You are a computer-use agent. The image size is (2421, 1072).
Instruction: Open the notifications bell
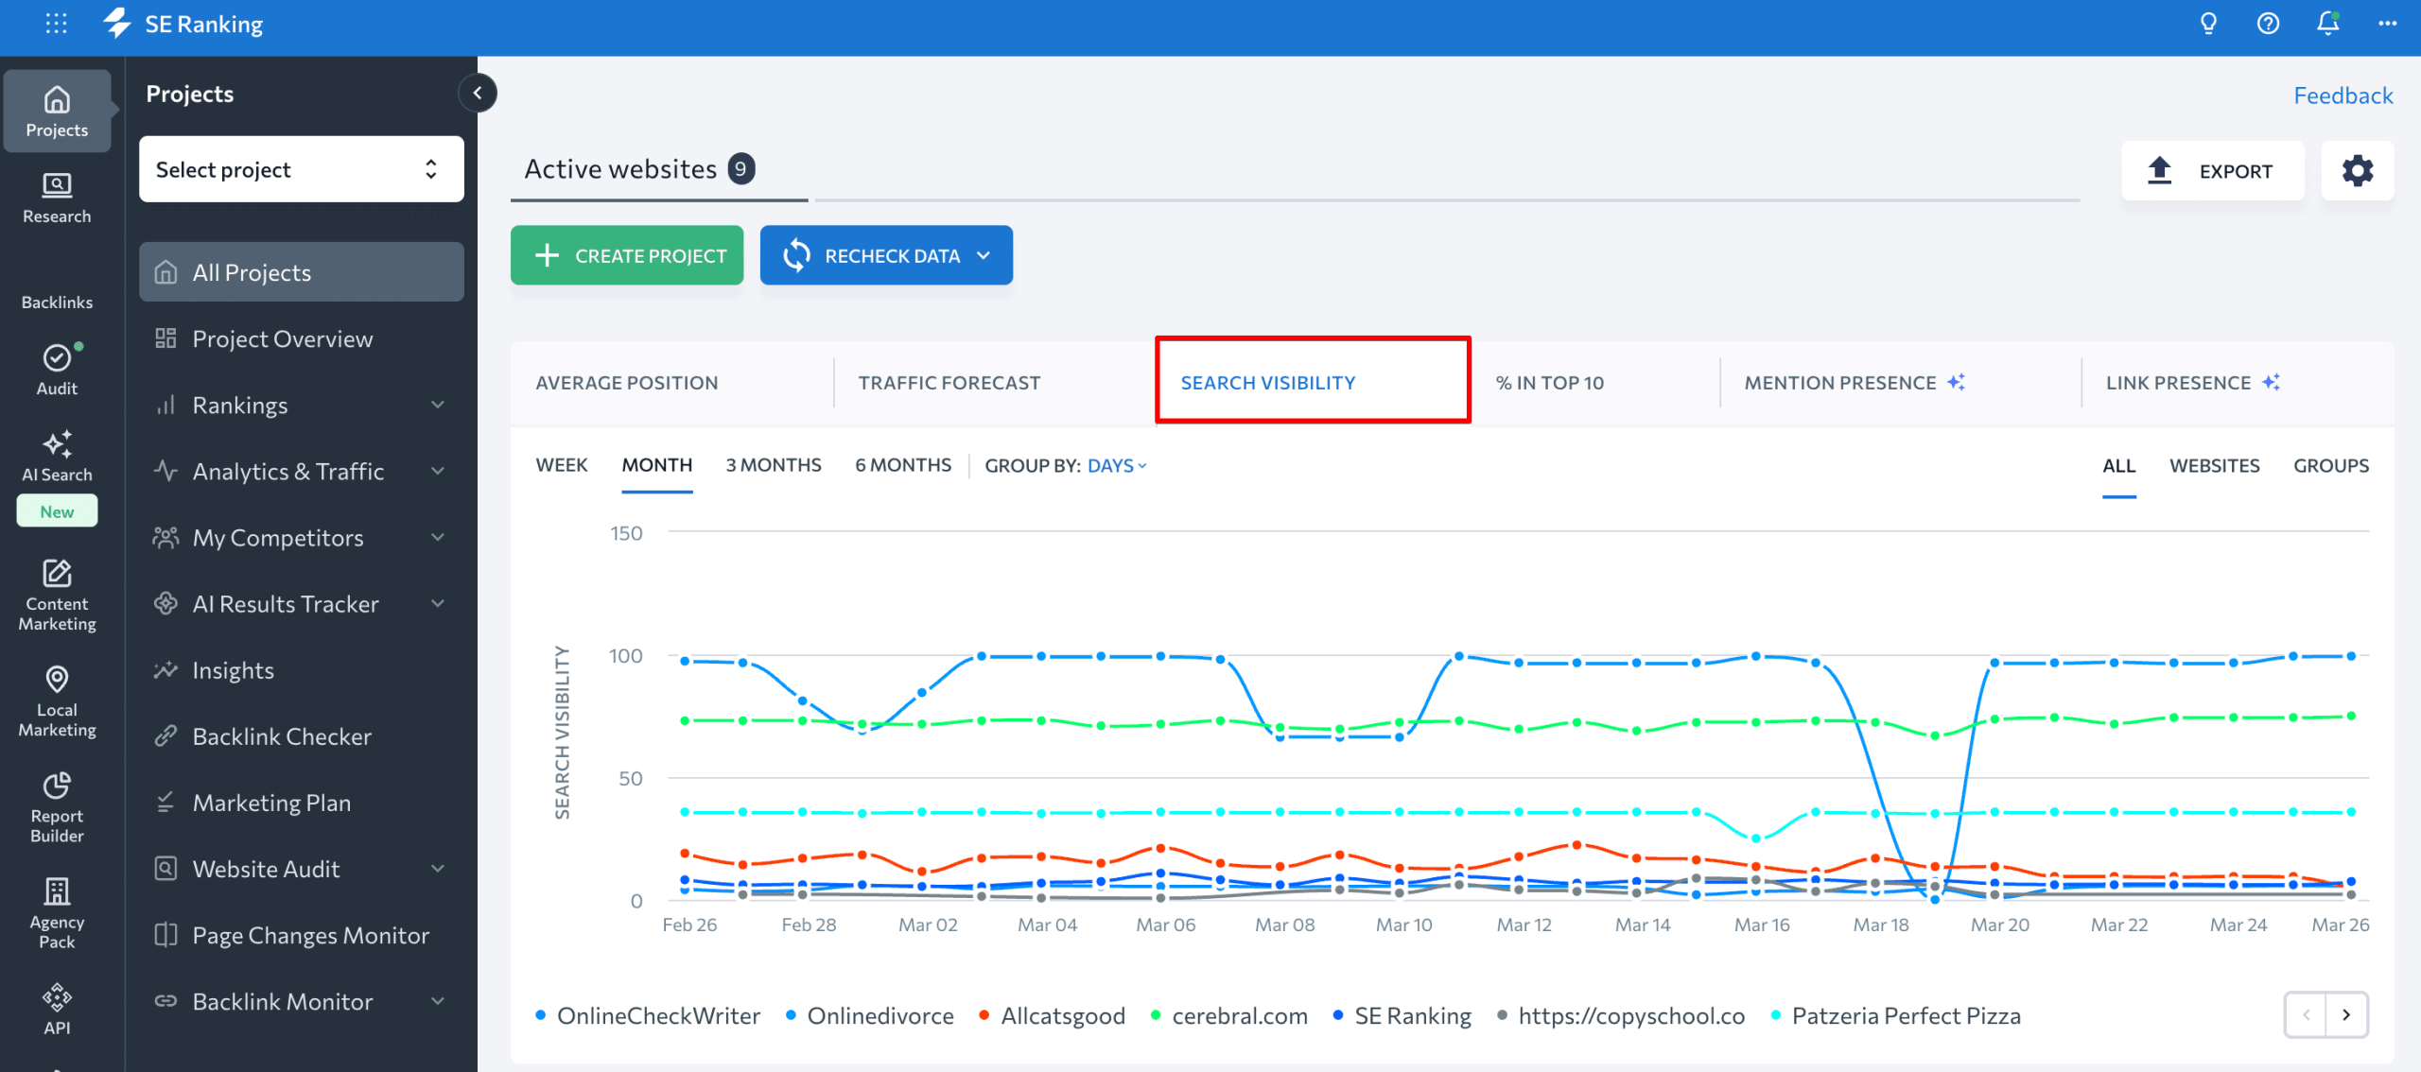pos(2327,23)
